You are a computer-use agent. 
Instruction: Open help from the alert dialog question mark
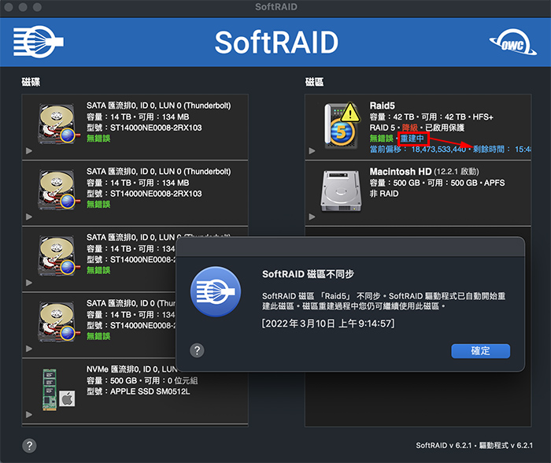point(197,350)
